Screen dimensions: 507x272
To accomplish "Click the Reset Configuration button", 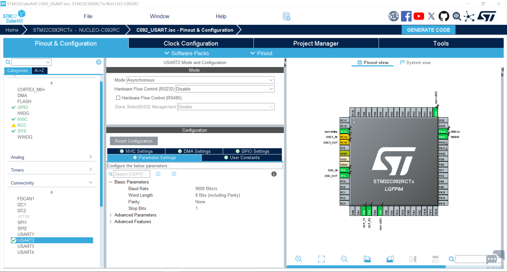I will [134, 141].
